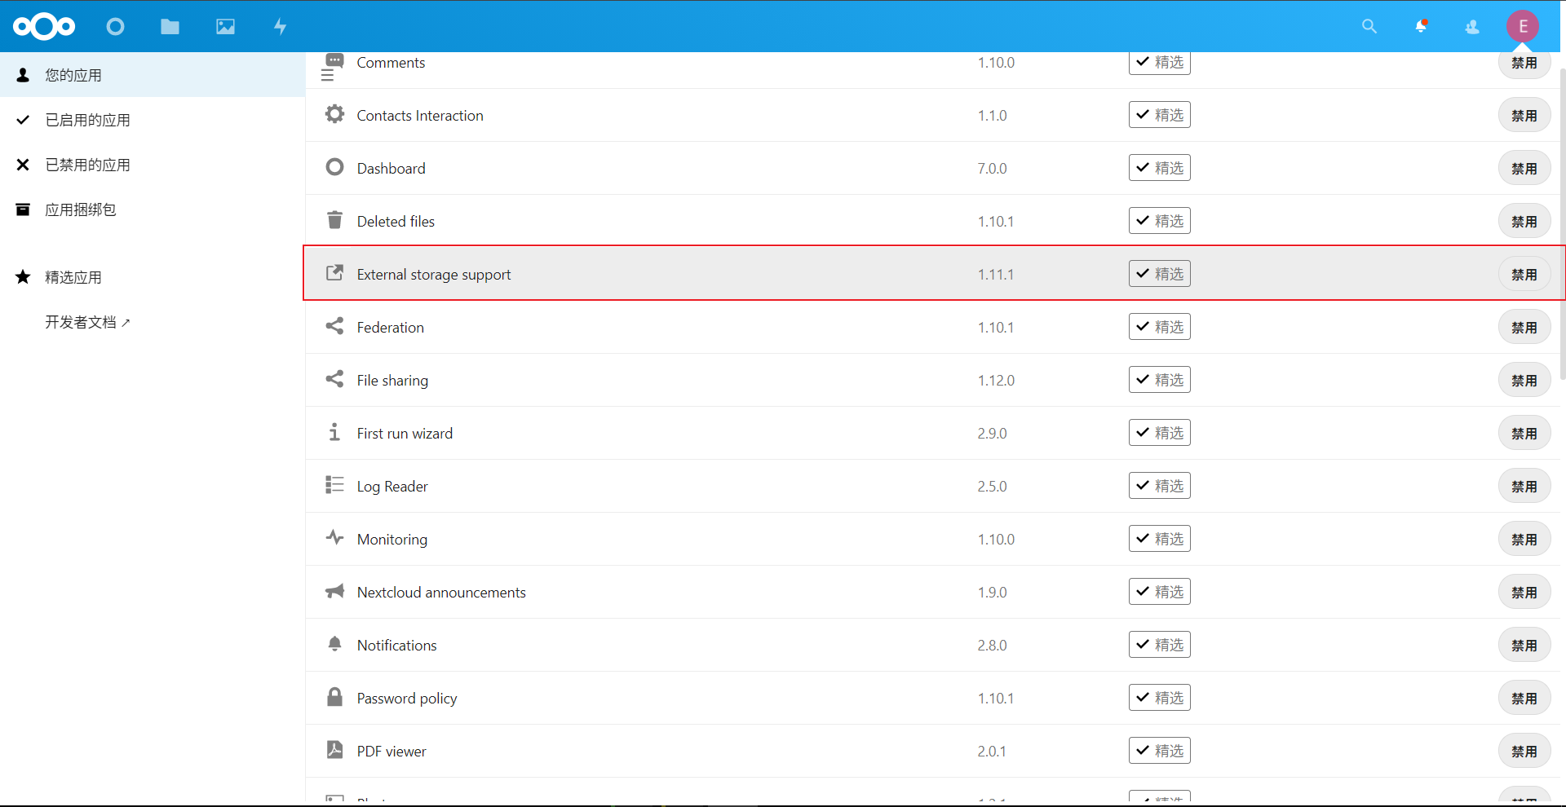Viewport: 1566px width, 807px height.
Task: Open the Activity lightning icon
Action: tap(280, 27)
